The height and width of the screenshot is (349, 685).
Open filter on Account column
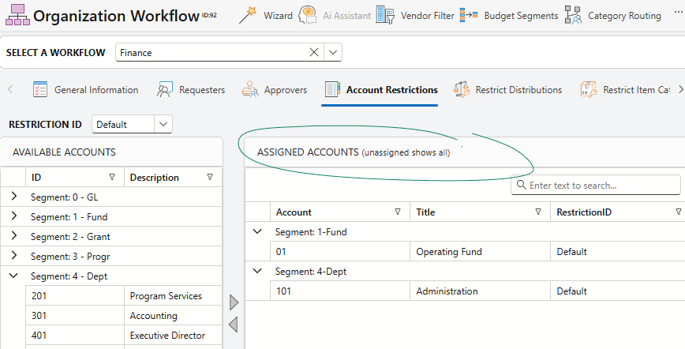398,212
